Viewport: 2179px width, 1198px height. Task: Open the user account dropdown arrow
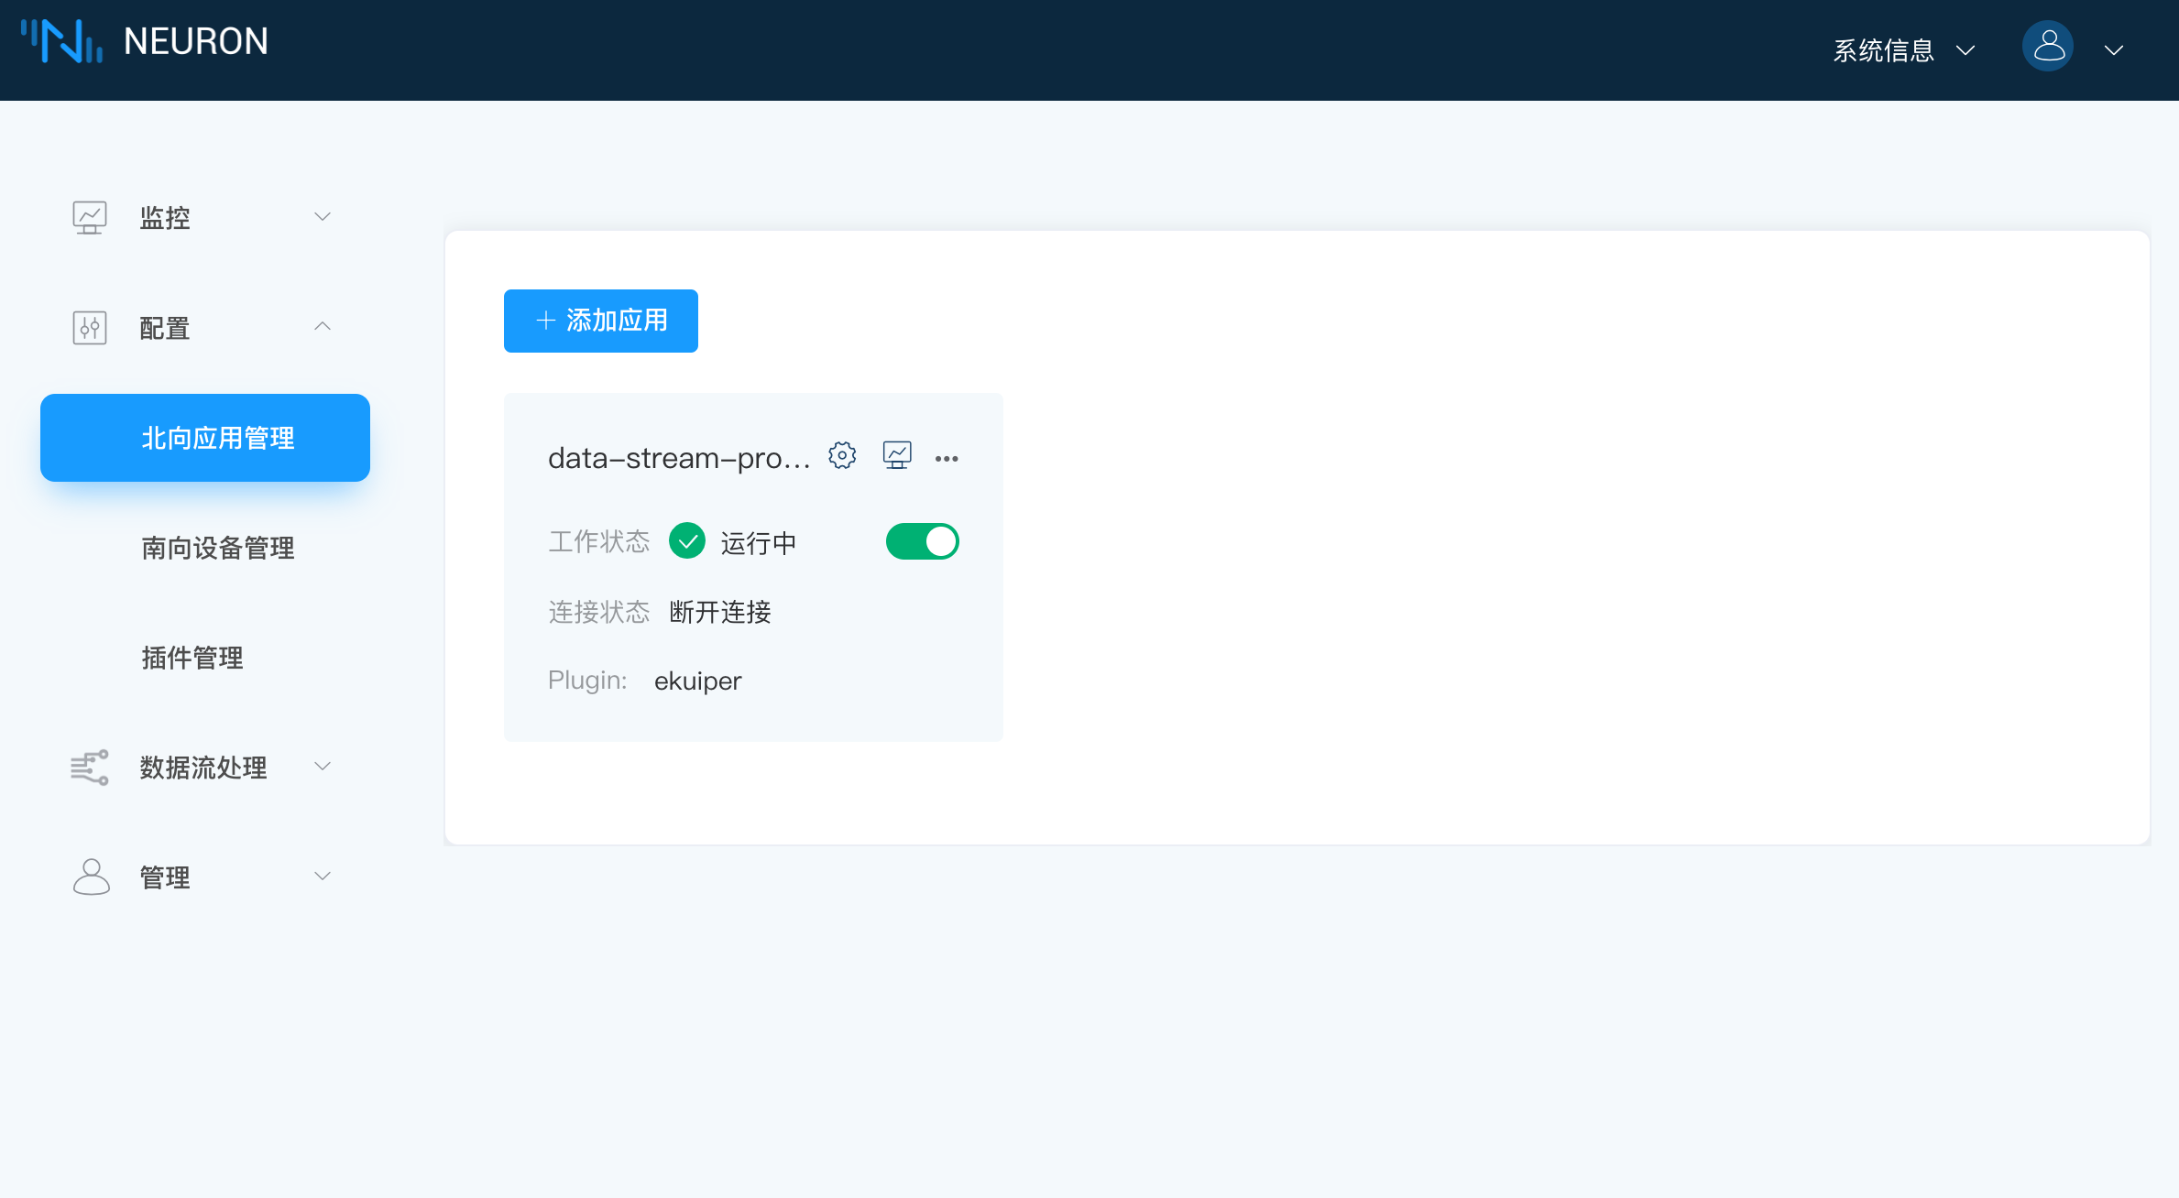2114,51
